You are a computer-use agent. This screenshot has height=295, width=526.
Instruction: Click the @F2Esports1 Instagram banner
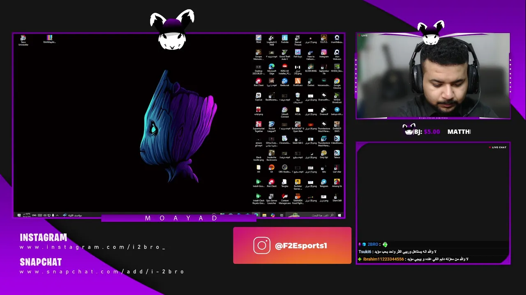[x=292, y=245]
